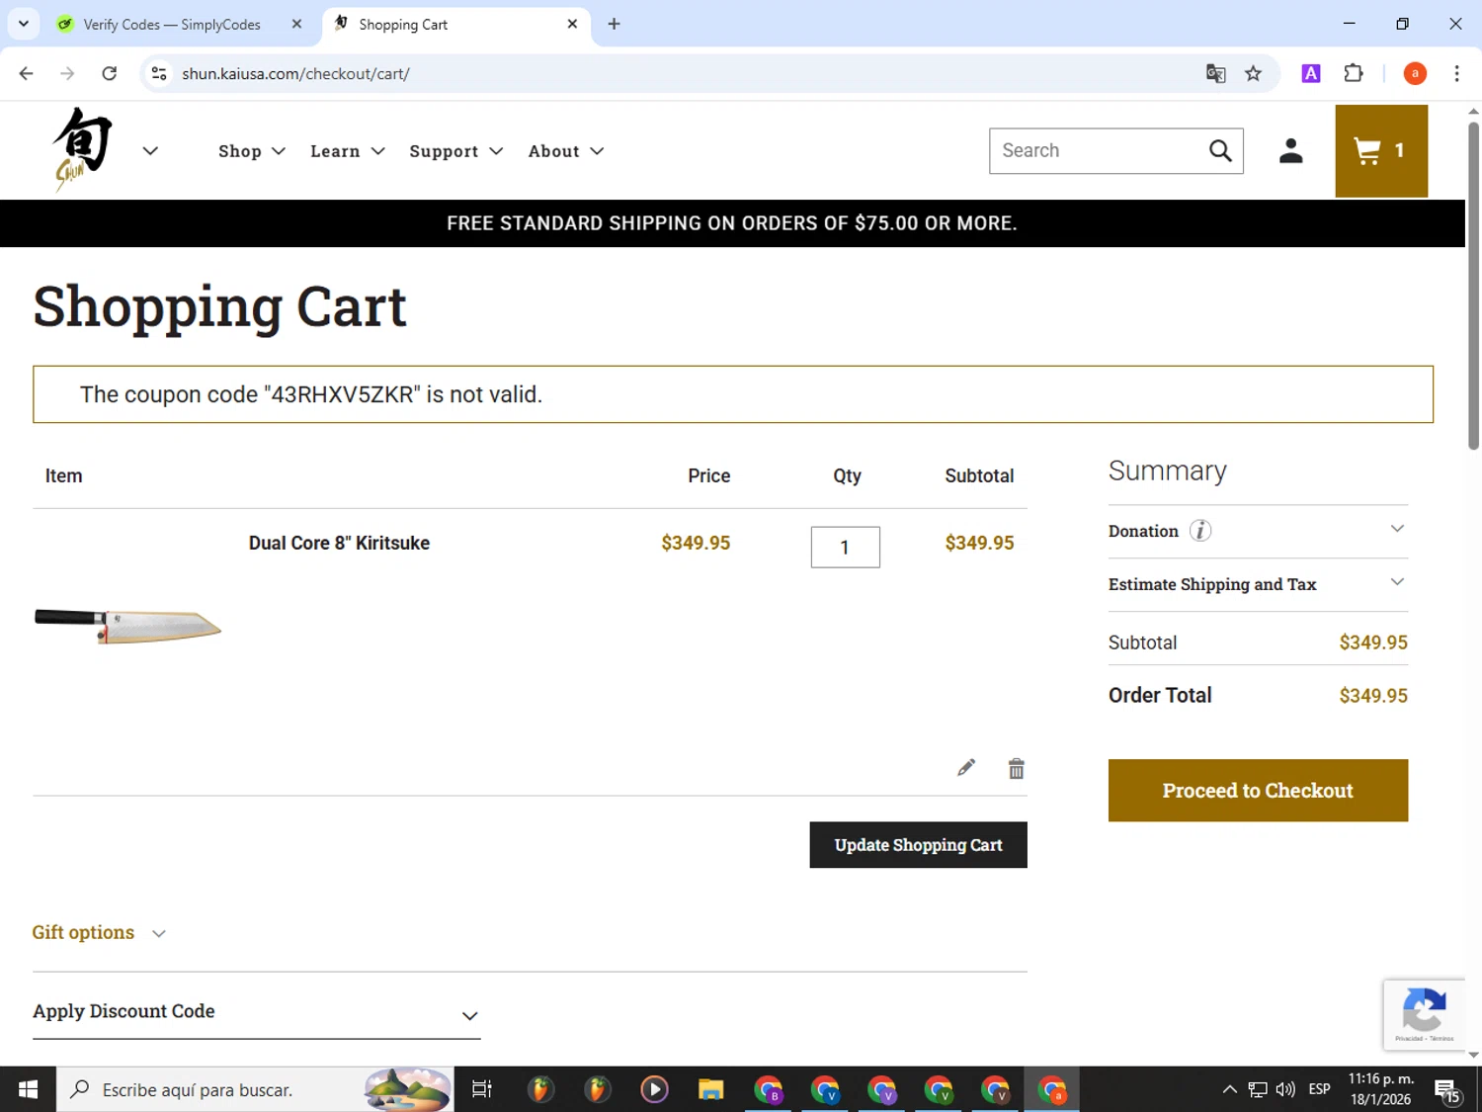Click the Donation info icon
The image size is (1482, 1112).
click(x=1200, y=531)
